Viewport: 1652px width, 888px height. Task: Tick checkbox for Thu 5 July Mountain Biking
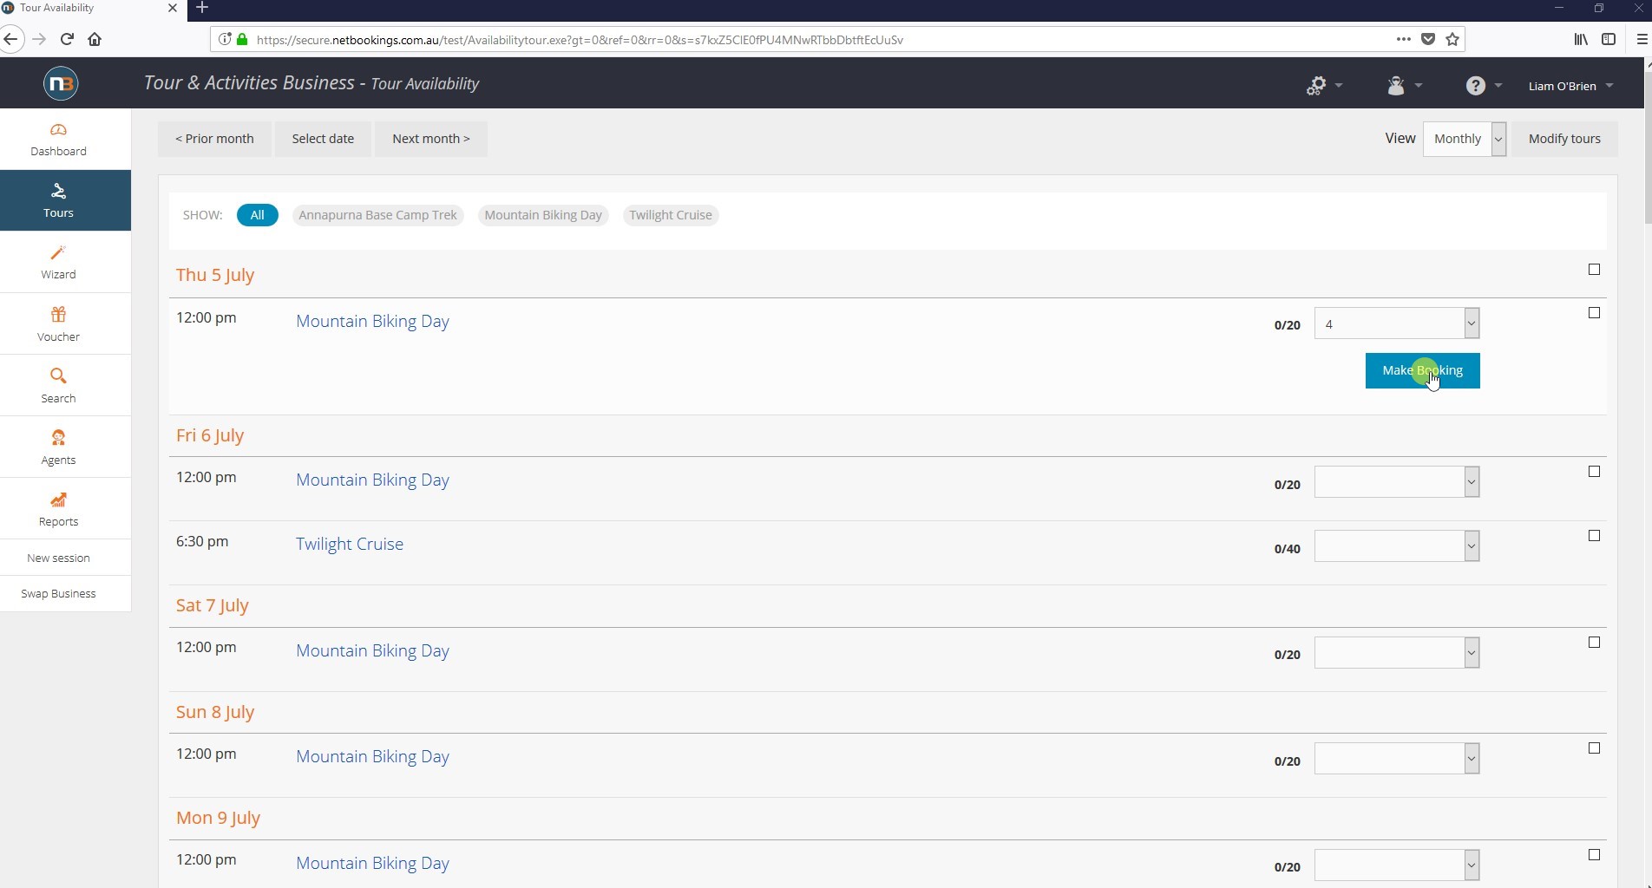[x=1594, y=313]
